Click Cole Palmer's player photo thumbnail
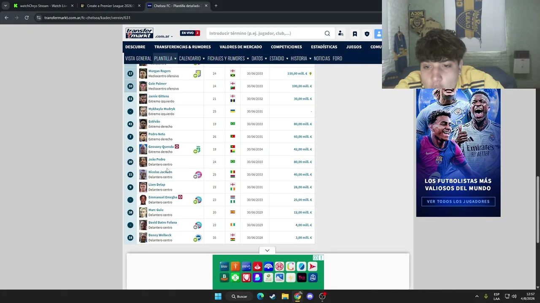The height and width of the screenshot is (303, 540). (143, 86)
